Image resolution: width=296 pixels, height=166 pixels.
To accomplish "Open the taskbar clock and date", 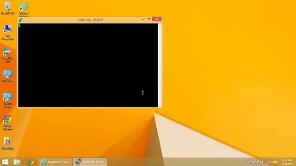I will 287,162.
